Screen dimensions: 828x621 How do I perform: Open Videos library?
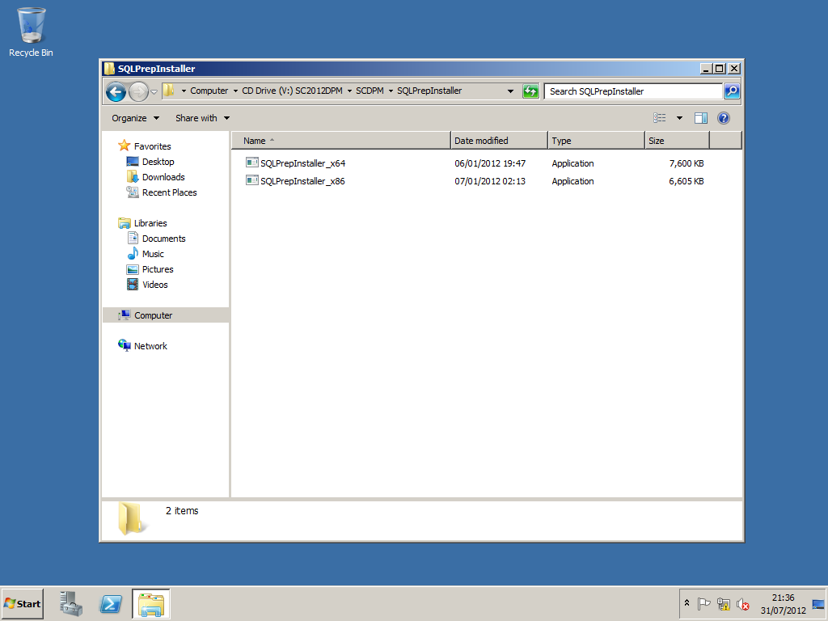pos(154,284)
